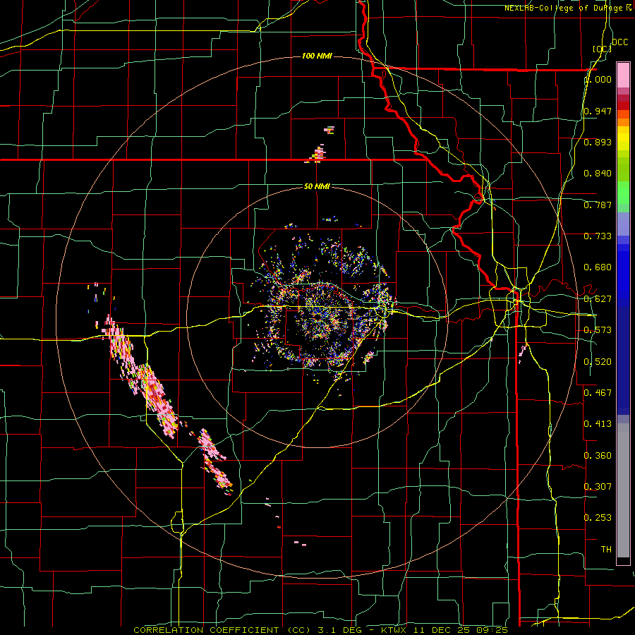Viewport: 635px width, 635px height.
Task: Click the 11 DEC 25 09:25 timestamp
Action: point(461,630)
